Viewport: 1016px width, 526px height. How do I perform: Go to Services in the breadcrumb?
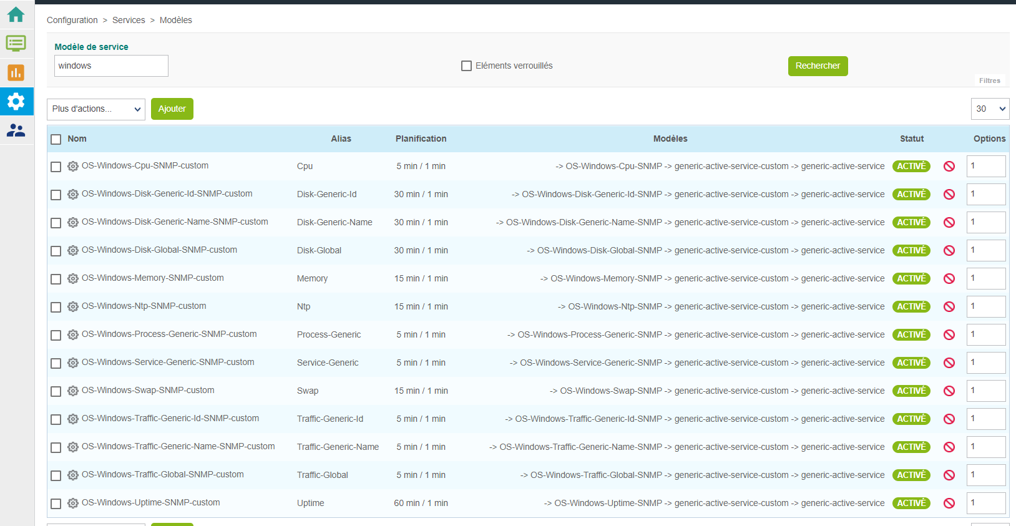[x=129, y=20]
